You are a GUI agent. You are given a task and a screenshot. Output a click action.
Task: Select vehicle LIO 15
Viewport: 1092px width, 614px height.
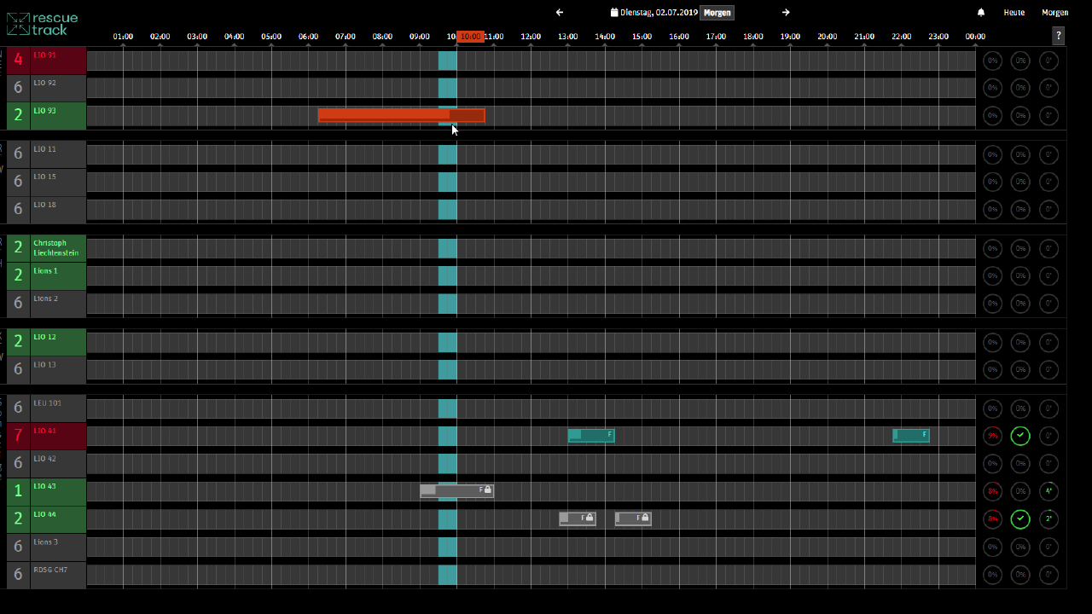58,182
